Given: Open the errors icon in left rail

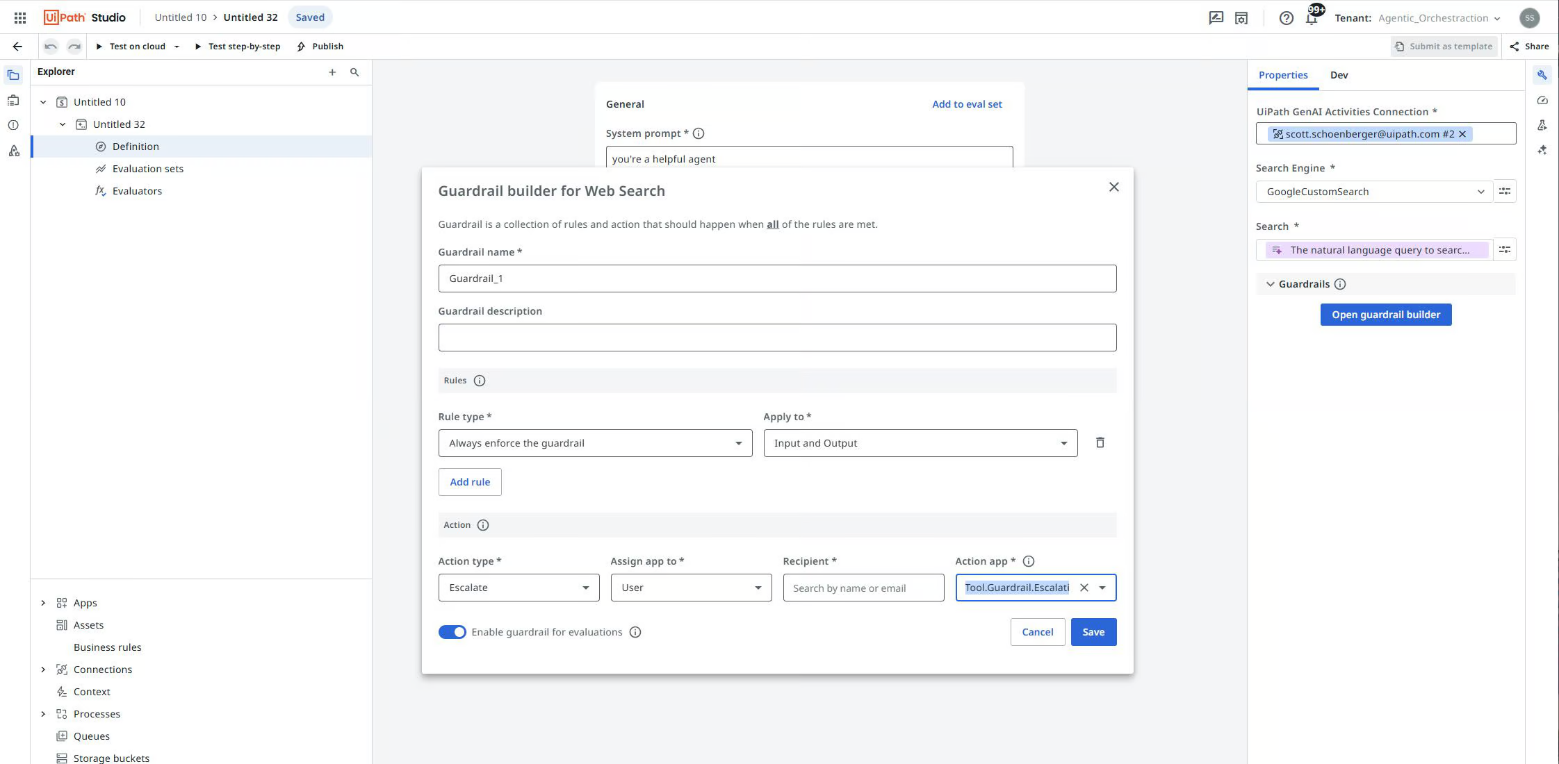Looking at the screenshot, I should click(x=13, y=125).
